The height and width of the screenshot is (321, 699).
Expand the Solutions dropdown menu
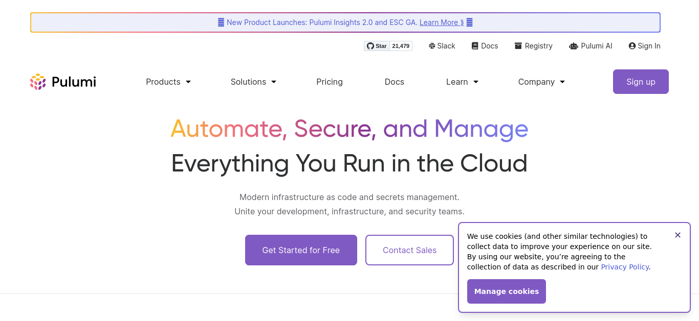(x=253, y=82)
